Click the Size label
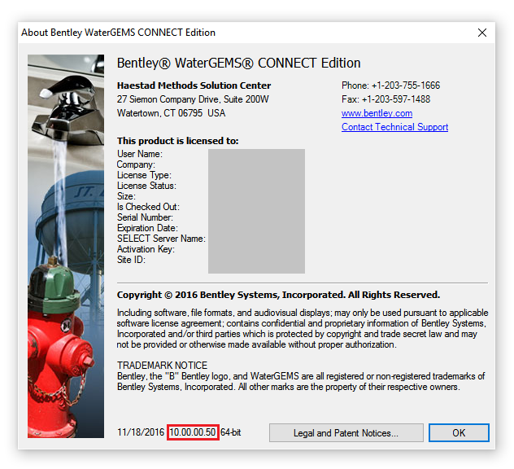Screen dimensions: 514x469 point(126,196)
